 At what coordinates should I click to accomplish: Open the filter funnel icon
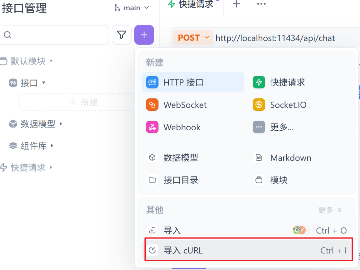(121, 35)
